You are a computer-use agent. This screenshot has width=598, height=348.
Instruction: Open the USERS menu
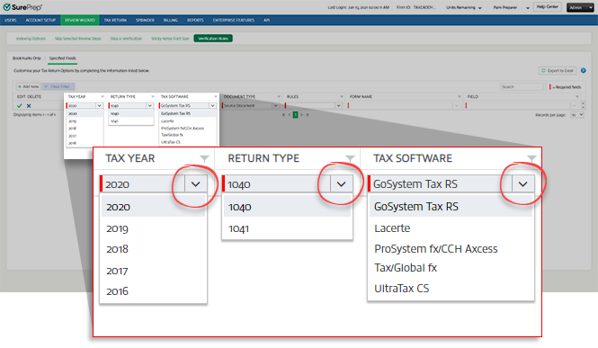click(x=10, y=20)
